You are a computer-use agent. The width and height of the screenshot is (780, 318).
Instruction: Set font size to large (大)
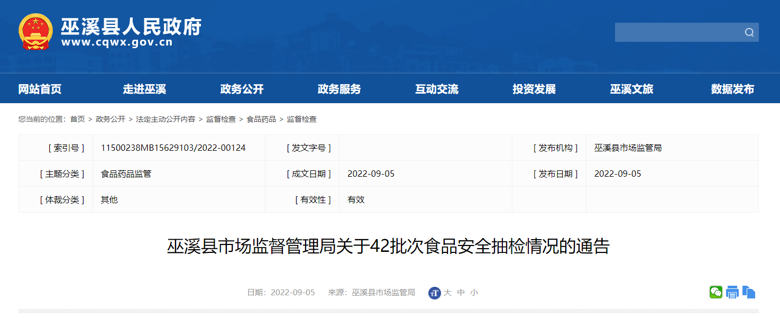pos(447,293)
